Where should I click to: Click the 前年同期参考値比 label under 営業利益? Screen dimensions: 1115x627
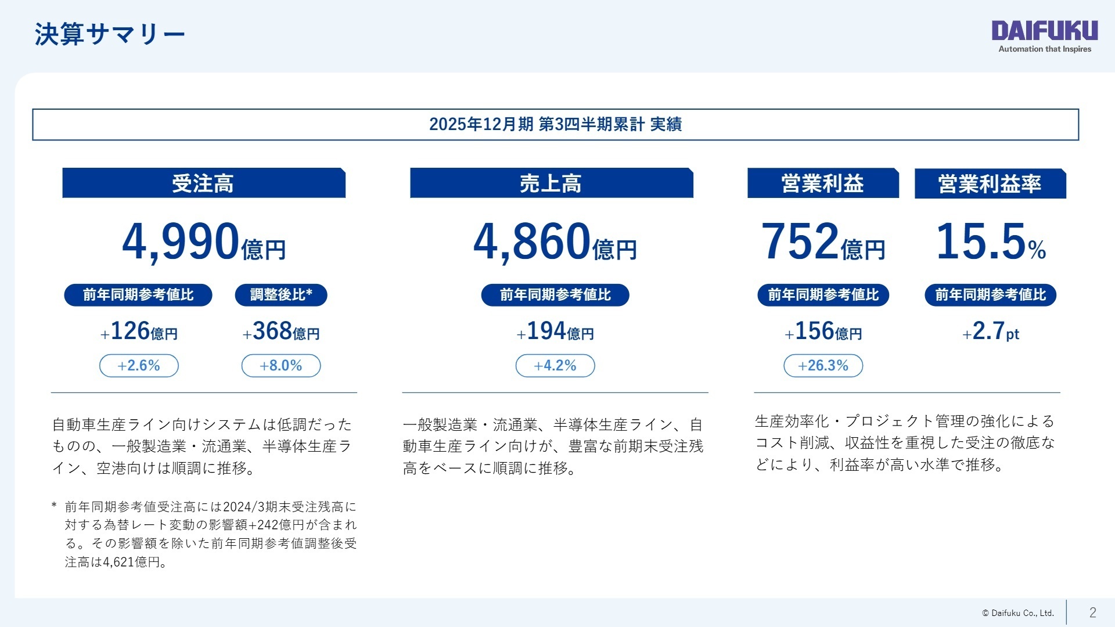(x=823, y=295)
